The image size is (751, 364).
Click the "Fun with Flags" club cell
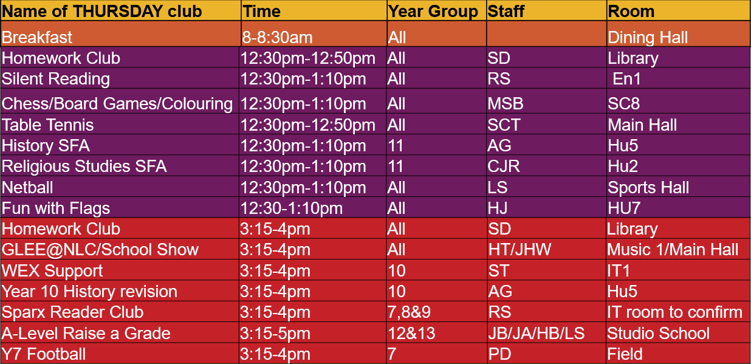point(56,208)
